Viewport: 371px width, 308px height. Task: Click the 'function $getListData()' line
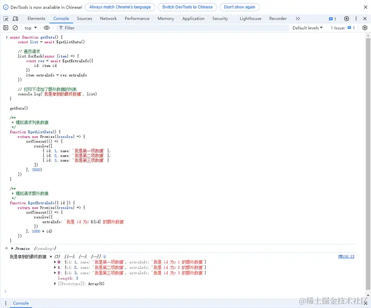[35, 132]
